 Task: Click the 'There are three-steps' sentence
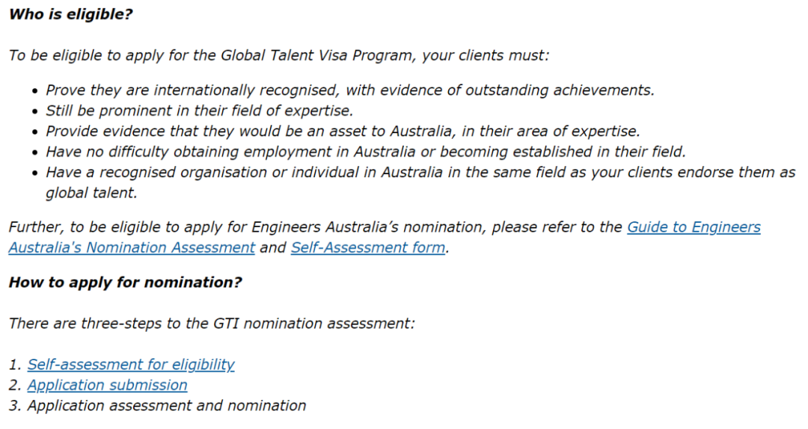coord(211,324)
